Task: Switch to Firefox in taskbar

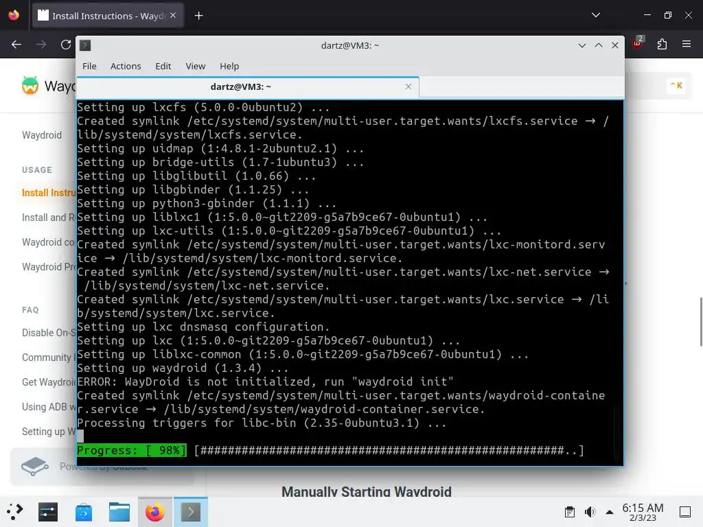Action: 154,512
